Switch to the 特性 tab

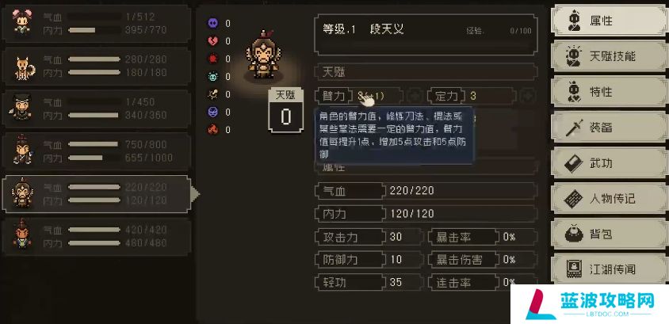click(x=608, y=92)
